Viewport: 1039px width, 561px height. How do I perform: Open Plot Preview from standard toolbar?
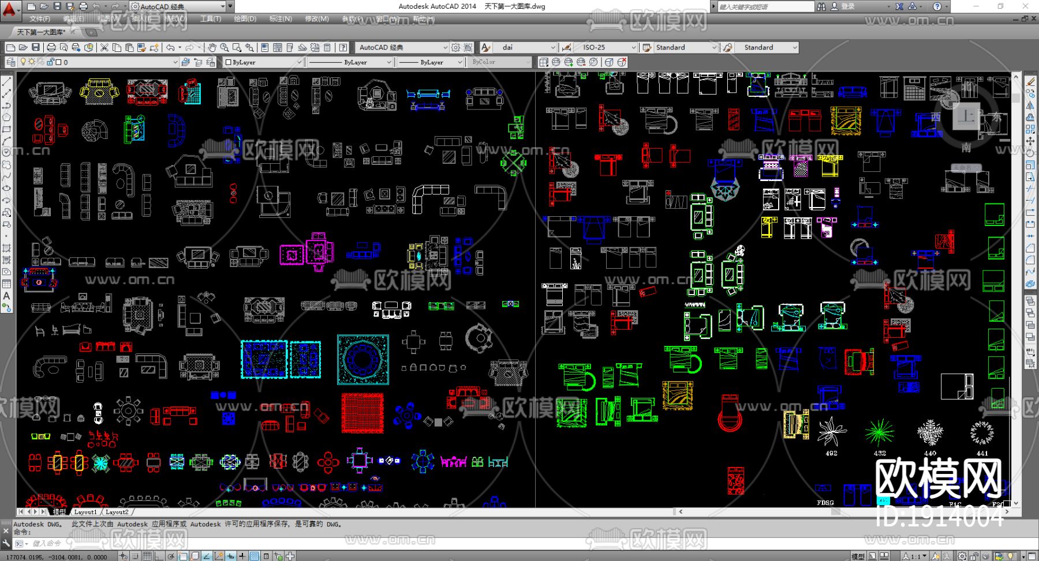(x=64, y=47)
